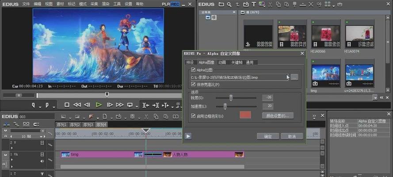Click the timeline Cut scissors icon
The height and width of the screenshot is (177, 393).
[146, 116]
